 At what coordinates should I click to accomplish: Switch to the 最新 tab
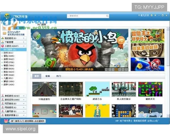[x=48, y=76]
